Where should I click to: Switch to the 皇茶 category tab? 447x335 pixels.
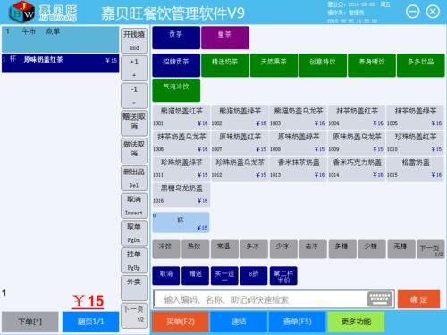pyautogui.click(x=225, y=38)
